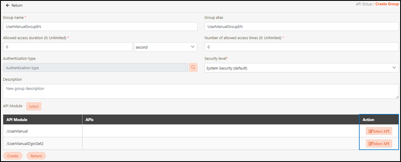
Task: Click the bottom Return button
Action: (x=36, y=156)
